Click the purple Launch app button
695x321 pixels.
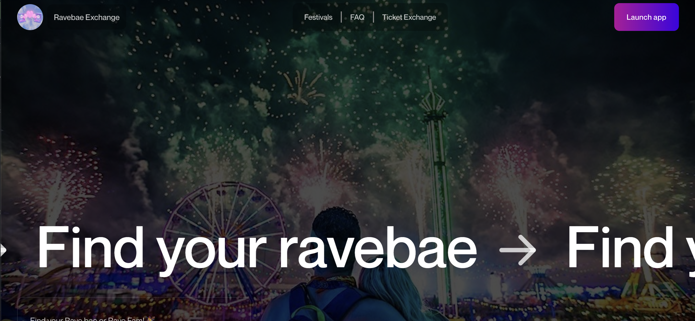(646, 17)
